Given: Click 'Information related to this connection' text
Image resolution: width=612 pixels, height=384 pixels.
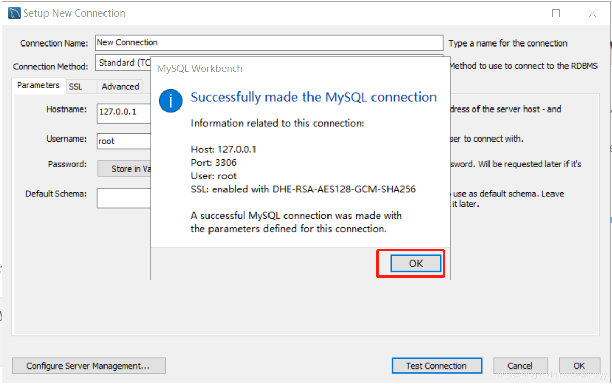Looking at the screenshot, I should [x=277, y=123].
